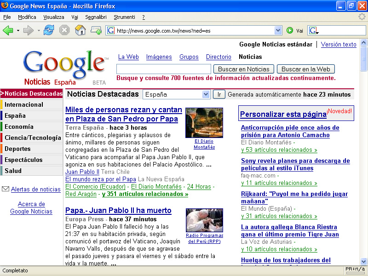
Task: Click the page scrollbar up arrow
Action: (x=363, y=42)
